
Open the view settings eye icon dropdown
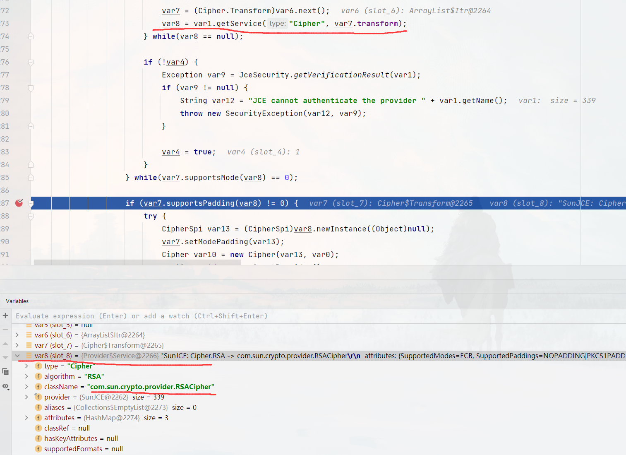(5, 386)
